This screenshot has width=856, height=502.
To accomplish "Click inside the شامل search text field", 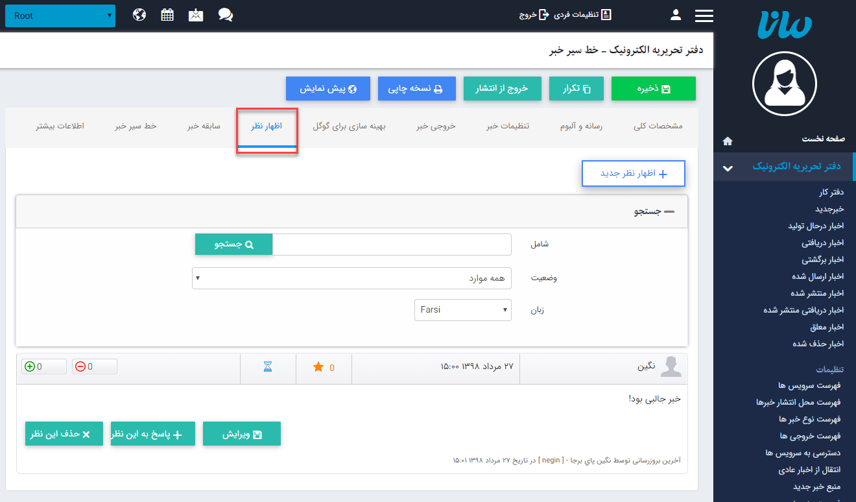I will [392, 244].
